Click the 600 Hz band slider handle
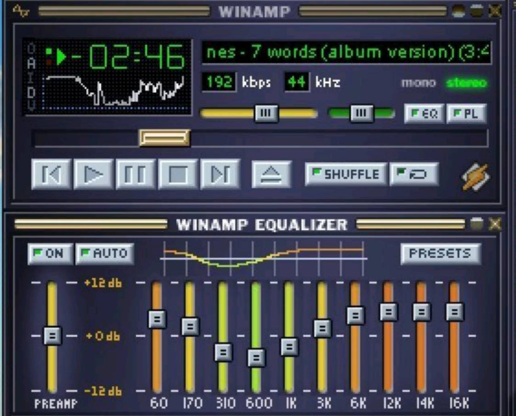The image size is (516, 416). (x=256, y=358)
